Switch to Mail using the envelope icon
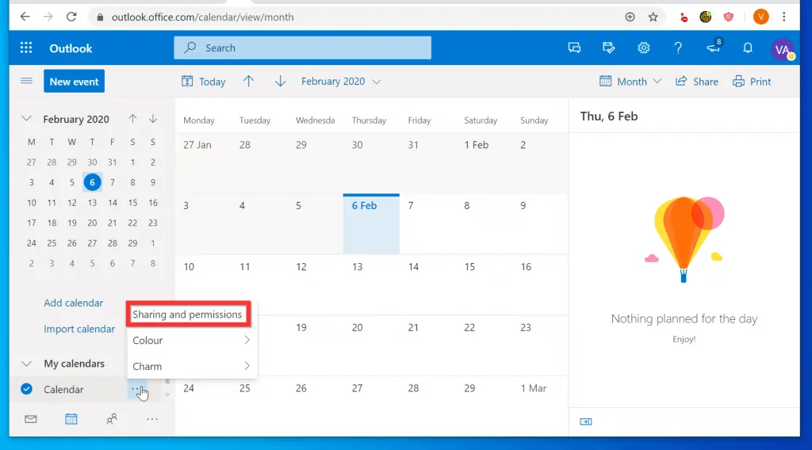812x450 pixels. [31, 419]
